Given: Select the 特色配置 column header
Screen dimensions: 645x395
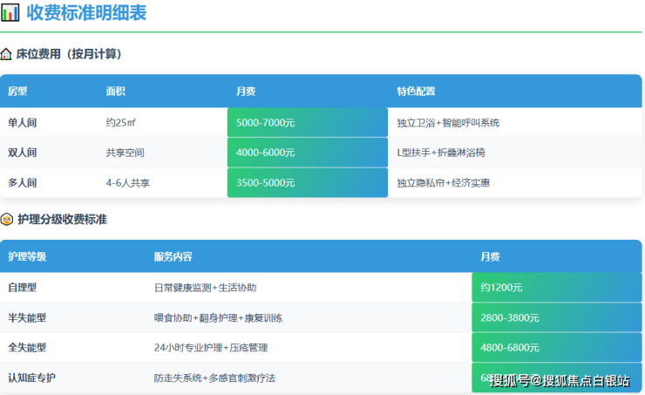Looking at the screenshot, I should click(x=416, y=91).
